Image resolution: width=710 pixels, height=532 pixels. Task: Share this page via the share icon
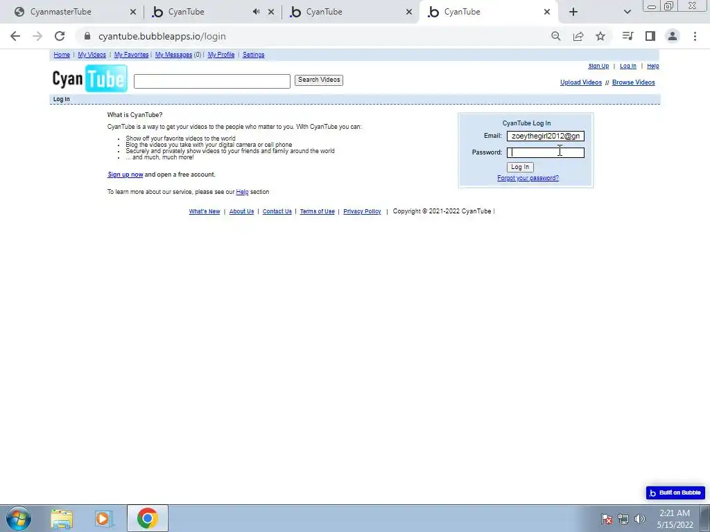tap(578, 36)
